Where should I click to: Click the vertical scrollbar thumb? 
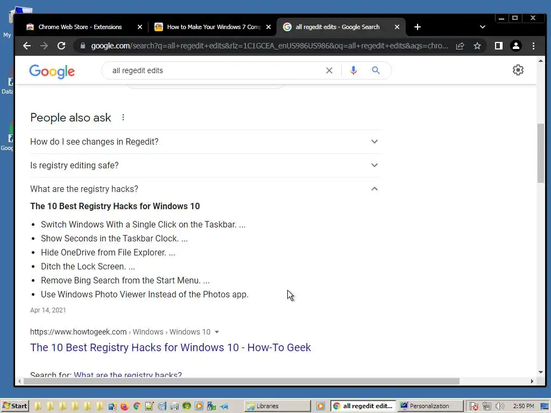click(x=540, y=153)
